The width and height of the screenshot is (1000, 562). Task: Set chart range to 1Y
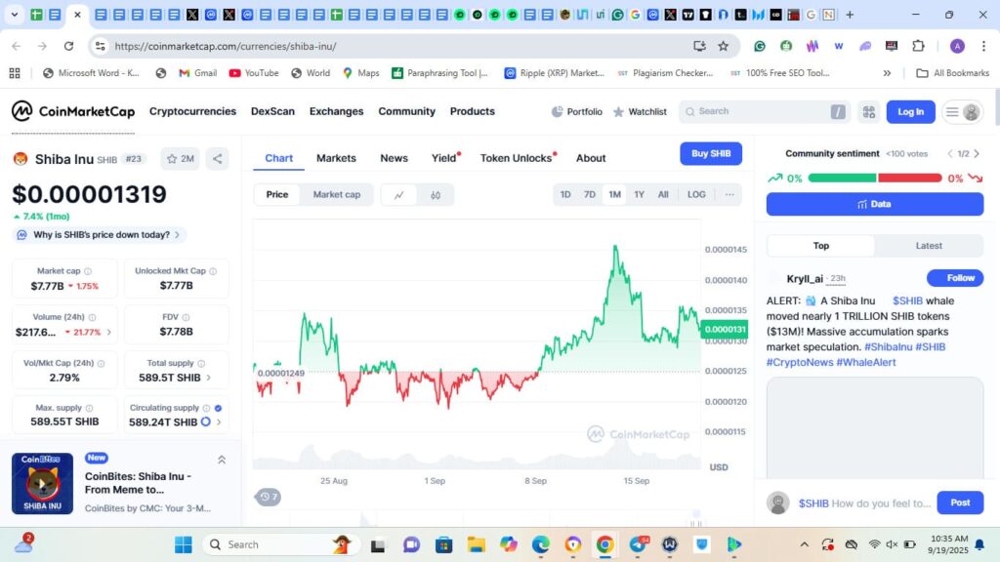click(x=639, y=195)
